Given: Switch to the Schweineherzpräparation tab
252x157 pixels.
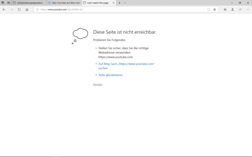Looking at the screenshot, I should pyautogui.click(x=29, y=3).
